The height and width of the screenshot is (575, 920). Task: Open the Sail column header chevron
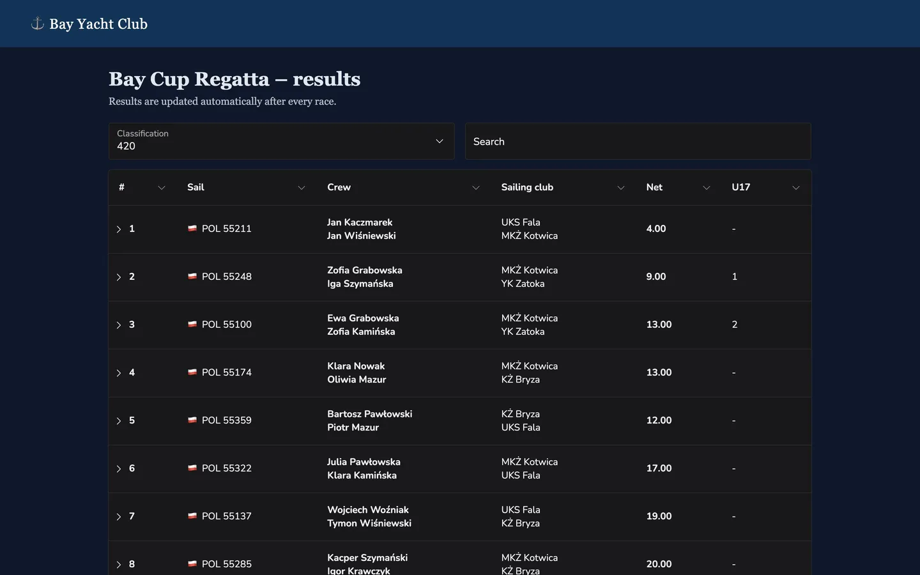(302, 187)
